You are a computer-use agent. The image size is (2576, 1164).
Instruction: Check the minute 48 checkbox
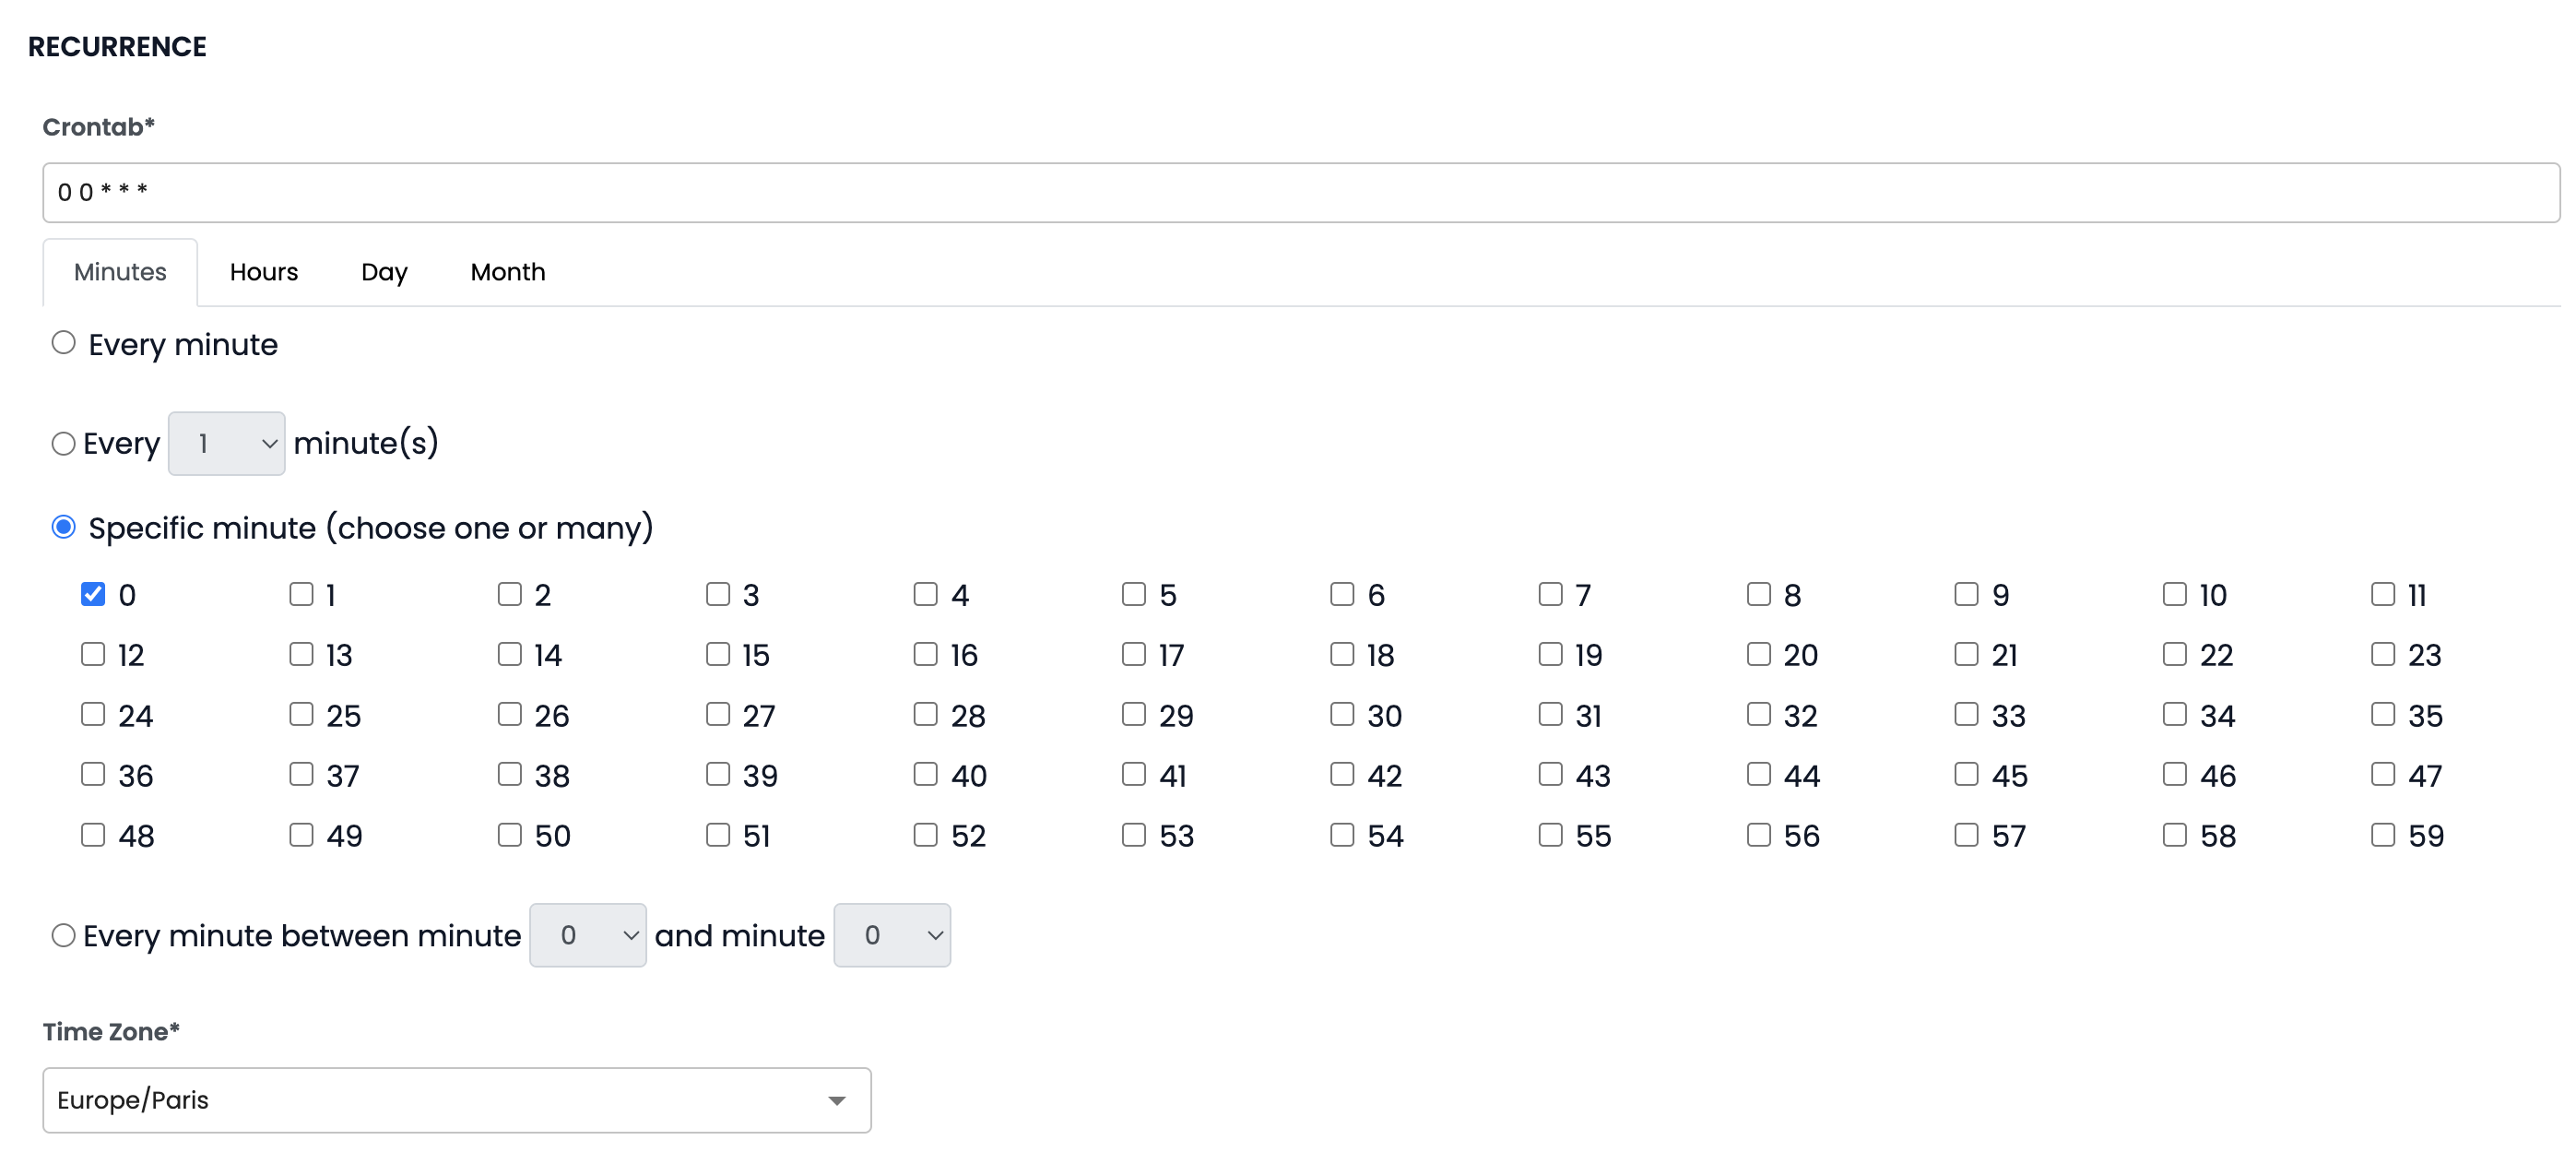click(x=93, y=834)
